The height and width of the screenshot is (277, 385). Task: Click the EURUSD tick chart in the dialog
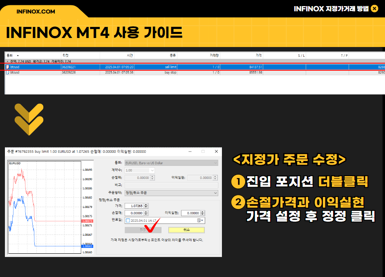click(x=45, y=207)
